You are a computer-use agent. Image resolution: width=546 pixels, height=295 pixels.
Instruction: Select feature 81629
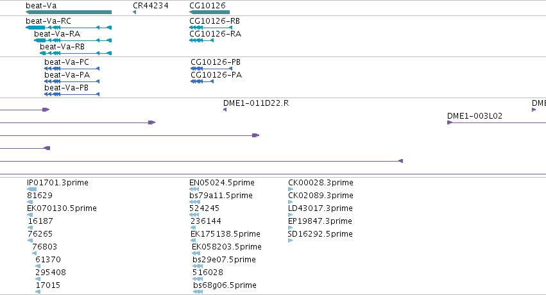click(40, 196)
